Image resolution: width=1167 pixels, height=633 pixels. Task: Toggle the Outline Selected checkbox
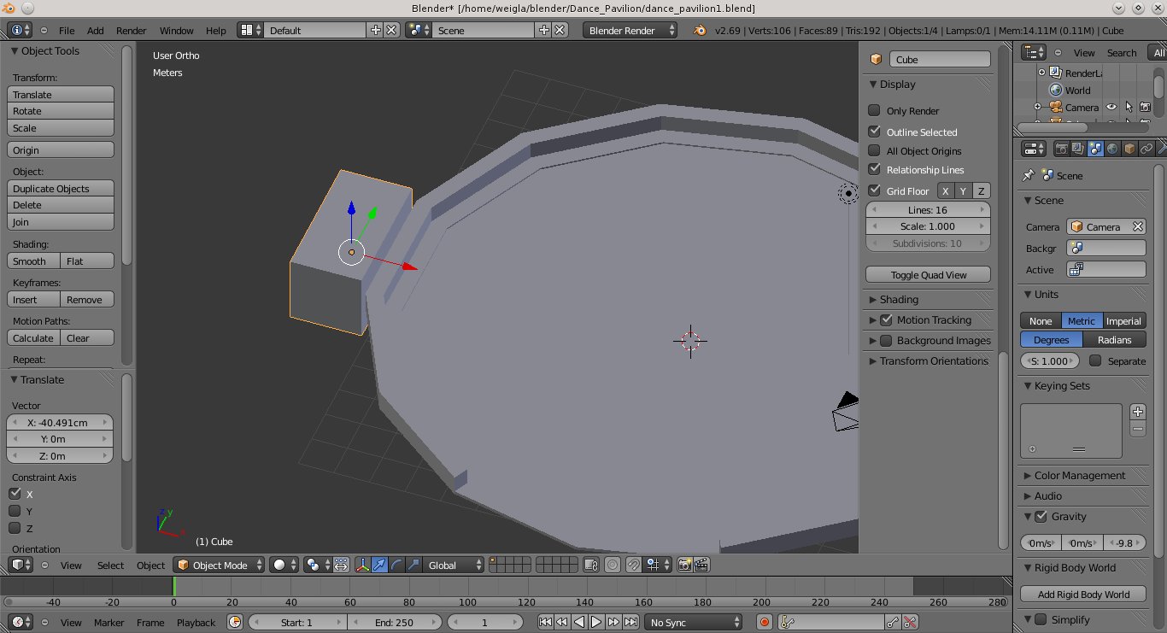tap(874, 132)
